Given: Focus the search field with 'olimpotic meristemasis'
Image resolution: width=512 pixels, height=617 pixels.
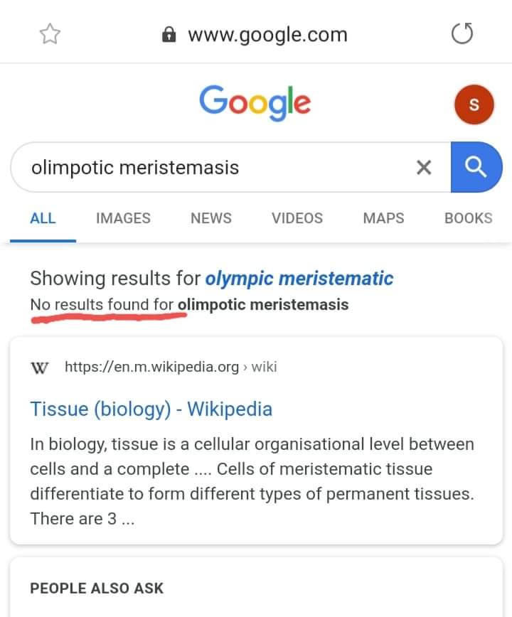Looking at the screenshot, I should [x=213, y=167].
